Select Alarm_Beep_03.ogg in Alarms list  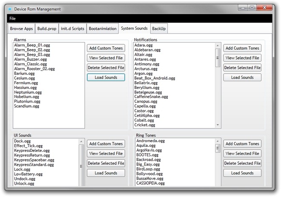click(32, 54)
